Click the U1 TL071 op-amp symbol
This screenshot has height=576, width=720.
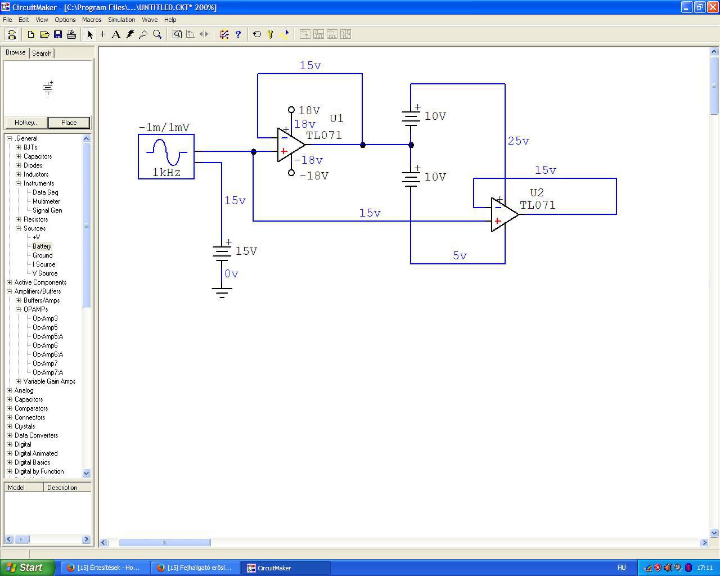[x=291, y=145]
